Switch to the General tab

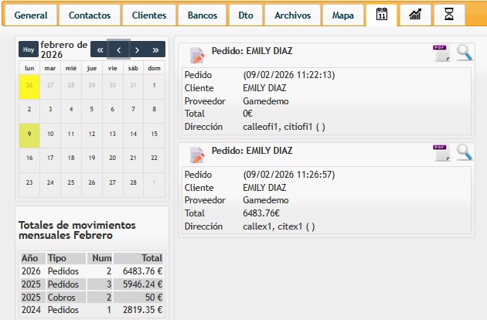pyautogui.click(x=31, y=15)
